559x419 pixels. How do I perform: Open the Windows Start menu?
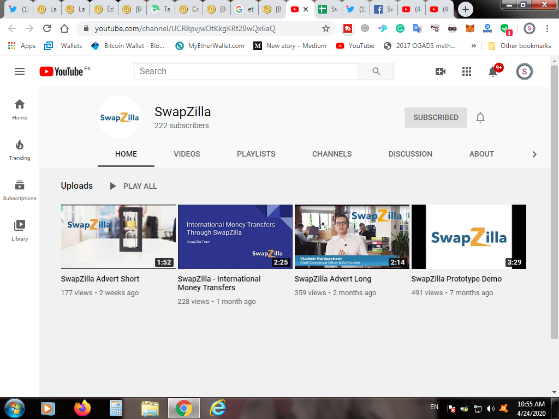15,408
